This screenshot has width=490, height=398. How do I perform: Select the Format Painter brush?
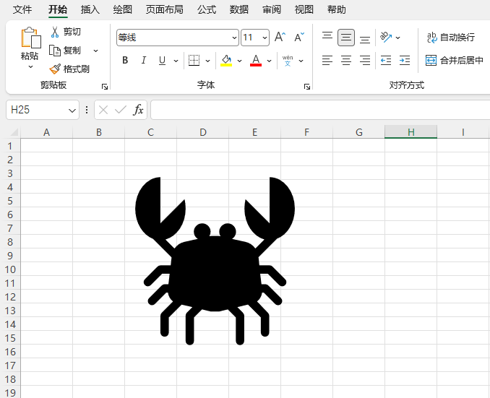click(x=55, y=69)
